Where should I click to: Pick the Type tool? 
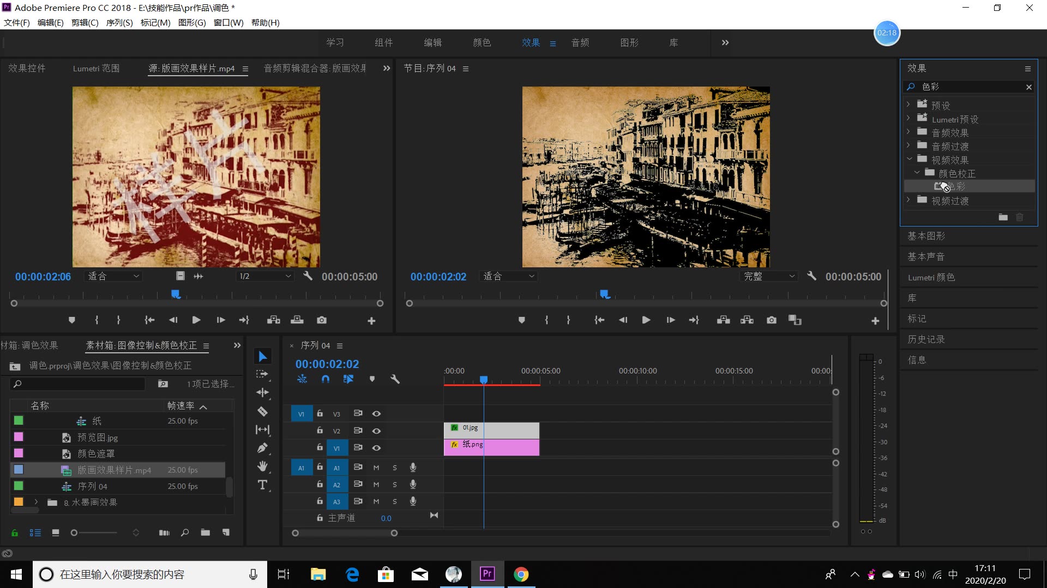[x=262, y=485]
